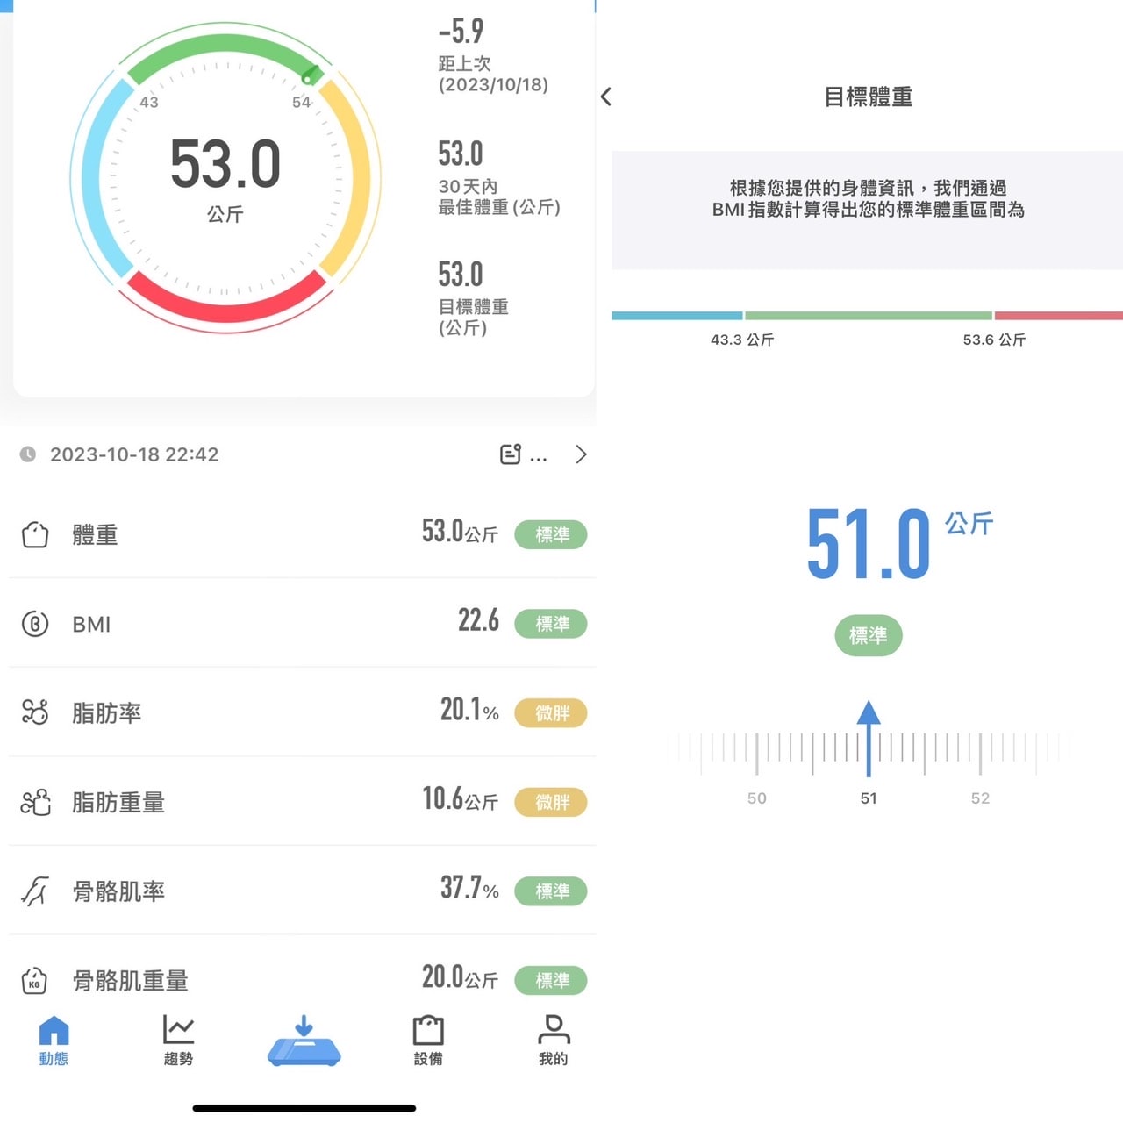Tap the 標準 badge in the 骨骼肌重量 row

tap(551, 980)
